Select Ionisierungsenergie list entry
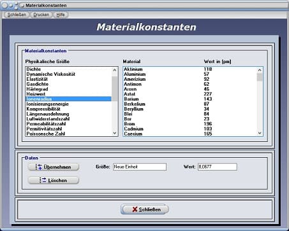Screen dimensions: 289x231 [x=68, y=104]
